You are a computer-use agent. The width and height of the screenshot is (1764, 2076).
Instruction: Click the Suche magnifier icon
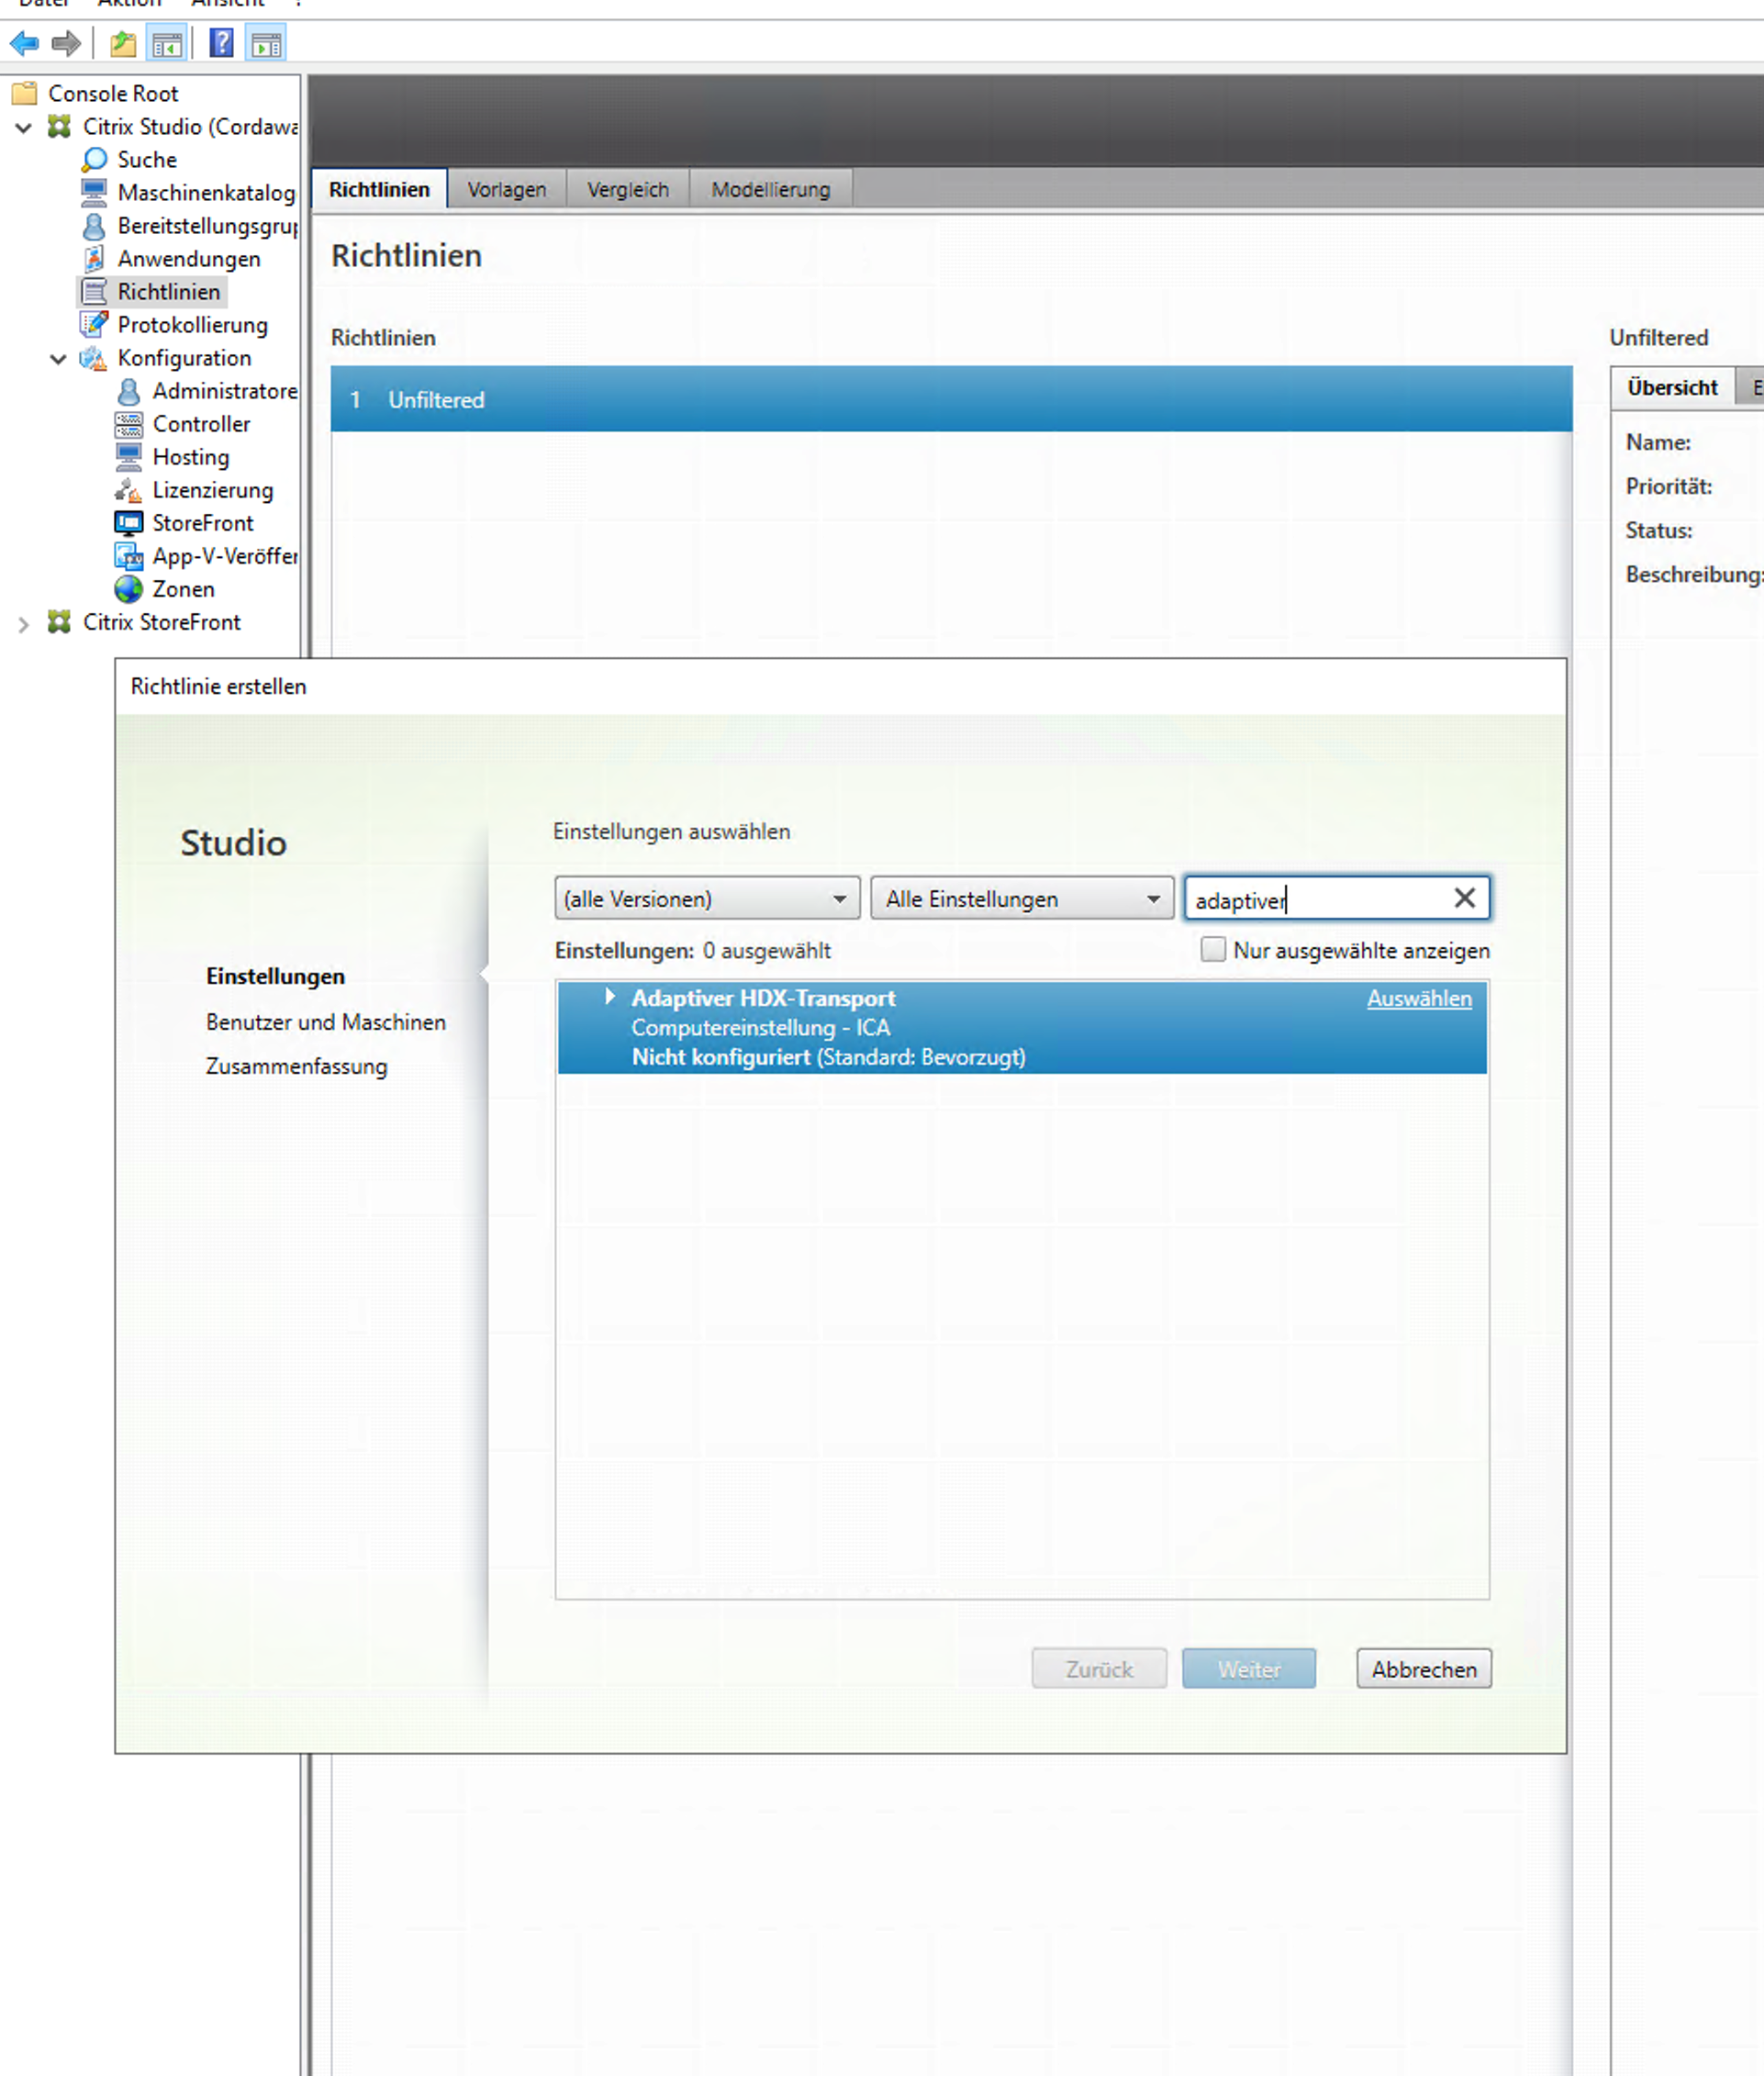click(94, 159)
